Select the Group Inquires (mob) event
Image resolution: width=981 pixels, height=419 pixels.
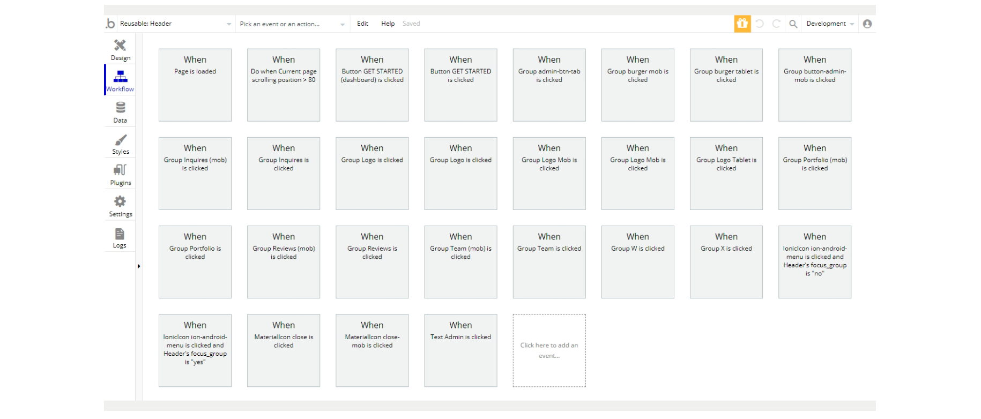195,174
